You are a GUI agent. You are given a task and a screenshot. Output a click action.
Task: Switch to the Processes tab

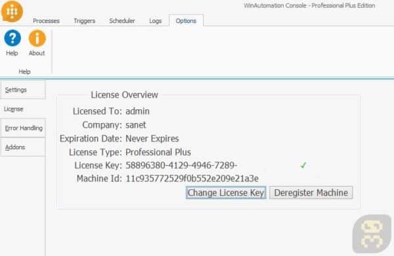tap(46, 21)
